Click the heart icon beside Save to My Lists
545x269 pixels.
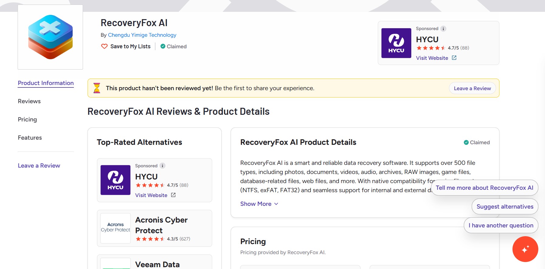point(104,46)
